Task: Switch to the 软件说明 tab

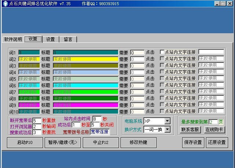Action: (x=13, y=39)
